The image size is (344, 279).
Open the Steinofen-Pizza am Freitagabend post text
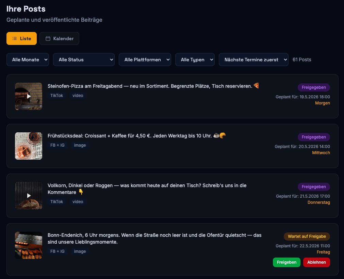[153, 86]
